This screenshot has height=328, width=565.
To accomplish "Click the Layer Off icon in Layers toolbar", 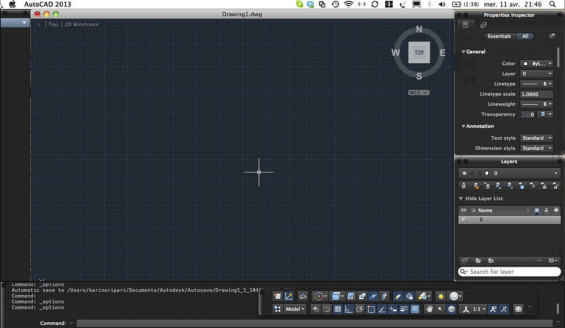I will (532, 186).
